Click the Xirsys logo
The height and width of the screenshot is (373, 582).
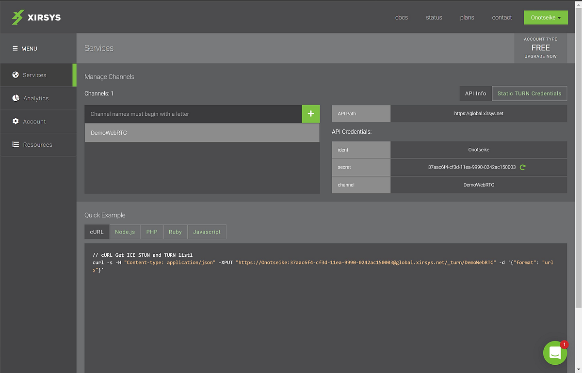pyautogui.click(x=35, y=17)
